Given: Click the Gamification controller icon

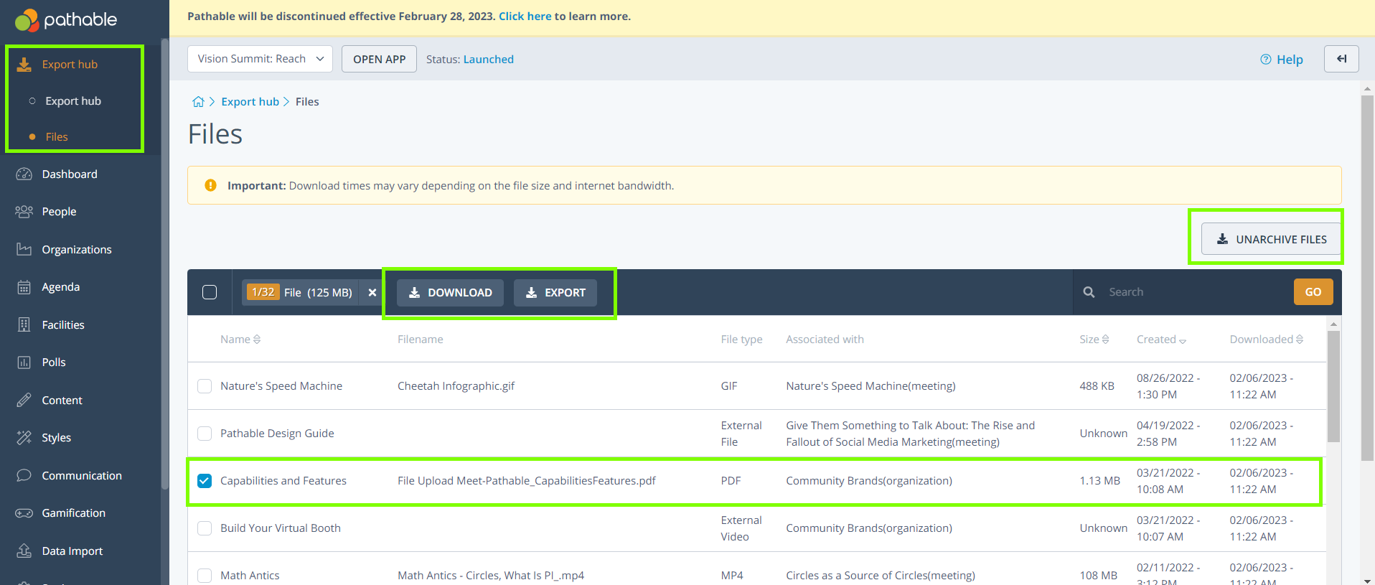Looking at the screenshot, I should [24, 513].
